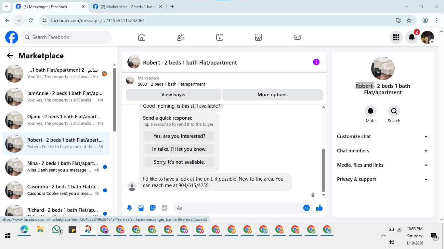Send quick reply 'In talks. I'll let you know.'
The height and width of the screenshot is (249, 444).
[179, 149]
